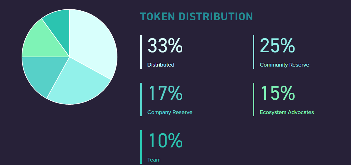Select the Company Reserve label

(170, 112)
